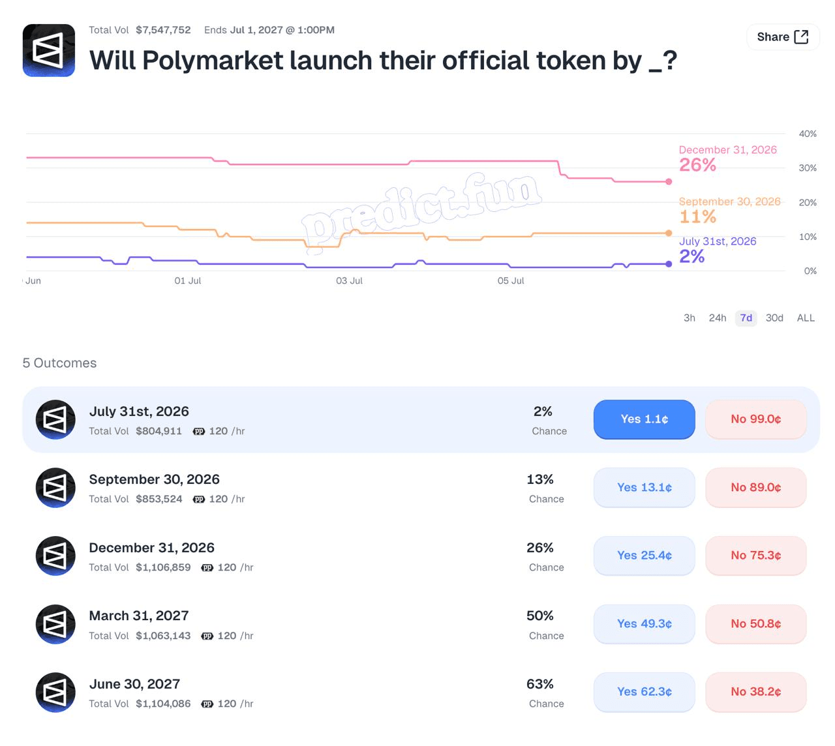Show the ALL time chart range
835x746 pixels.
[806, 318]
